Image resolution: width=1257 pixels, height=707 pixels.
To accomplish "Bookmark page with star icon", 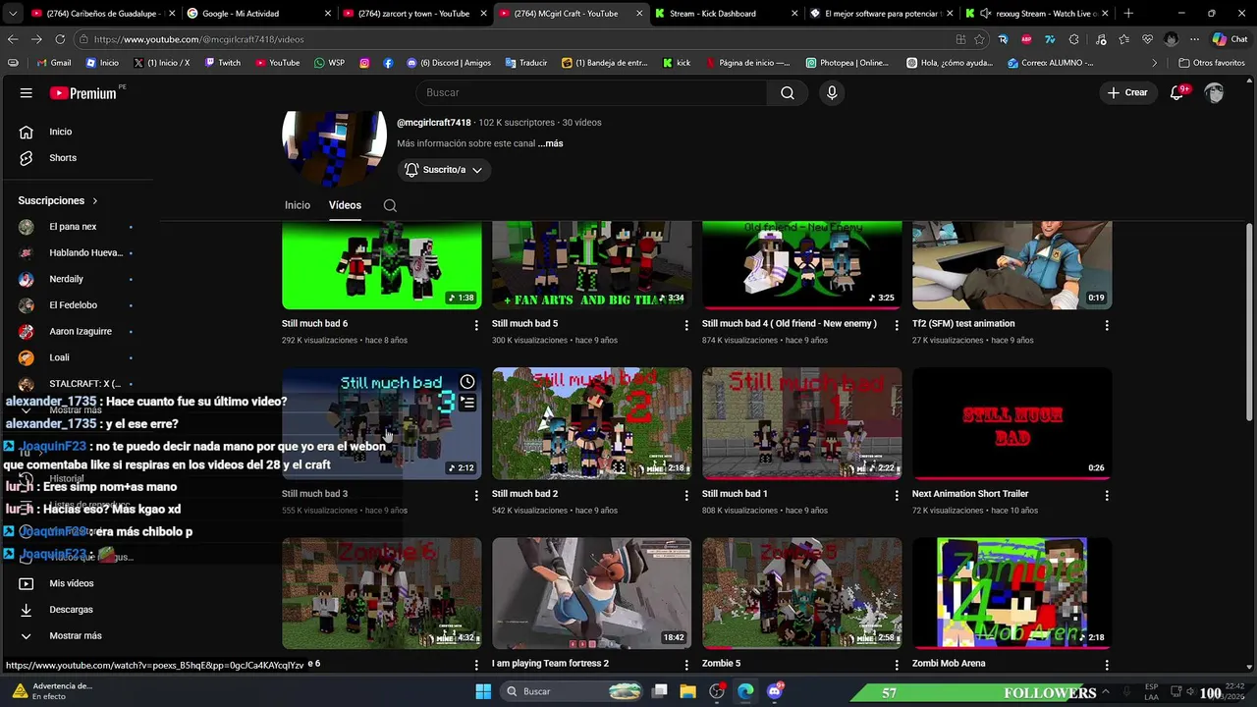I will point(979,39).
